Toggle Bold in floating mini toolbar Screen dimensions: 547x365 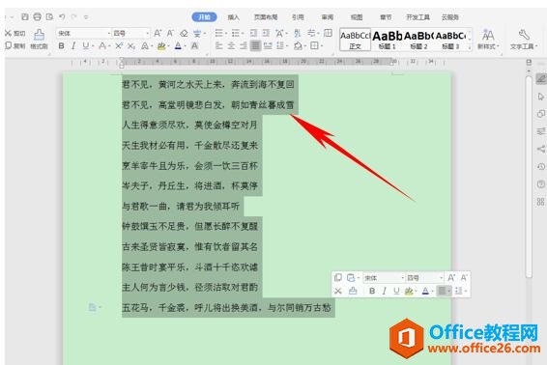[x=372, y=291]
